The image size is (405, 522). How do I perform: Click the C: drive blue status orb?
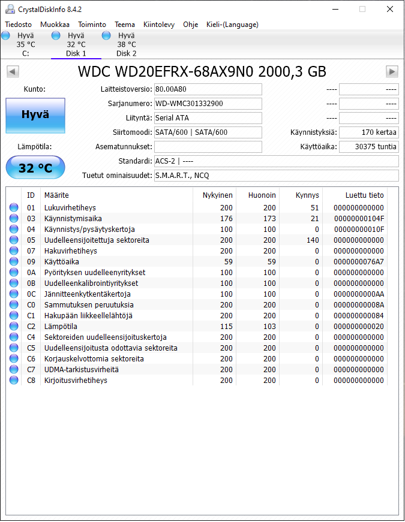tap(5, 35)
